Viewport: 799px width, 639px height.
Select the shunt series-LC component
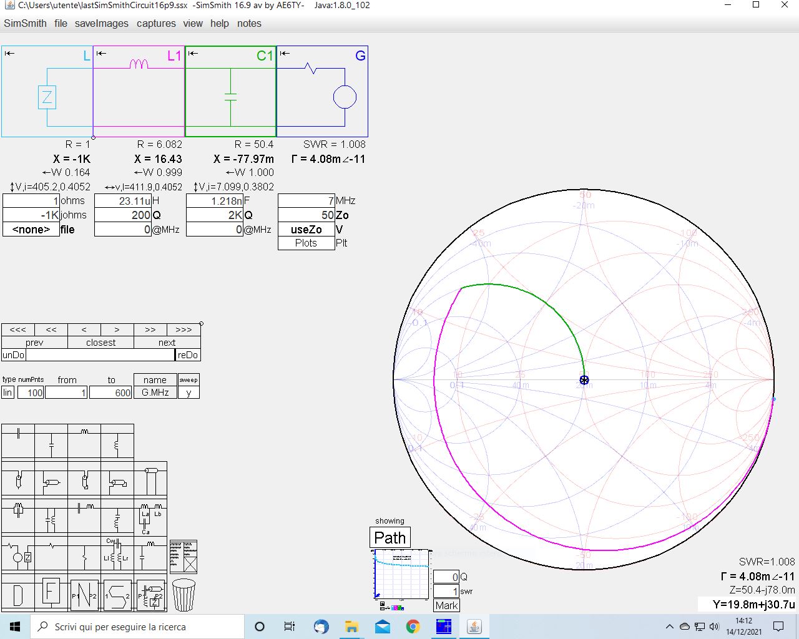click(x=117, y=516)
